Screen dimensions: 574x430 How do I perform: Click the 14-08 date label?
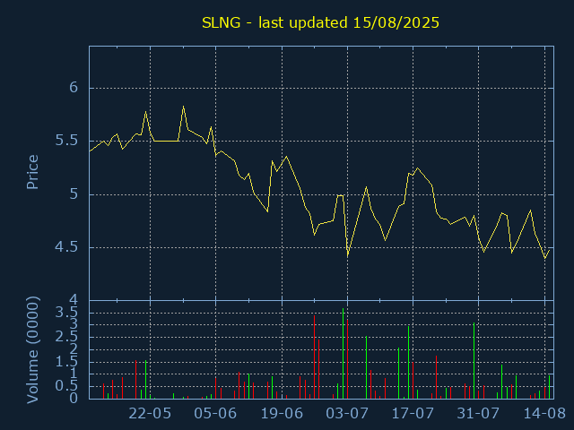544,414
